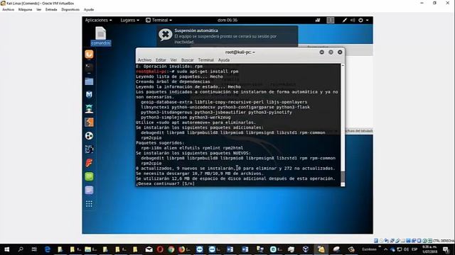Screen dimensions: 455x255
Task: Open terminal Buscar menu
Action: click(x=187, y=59)
